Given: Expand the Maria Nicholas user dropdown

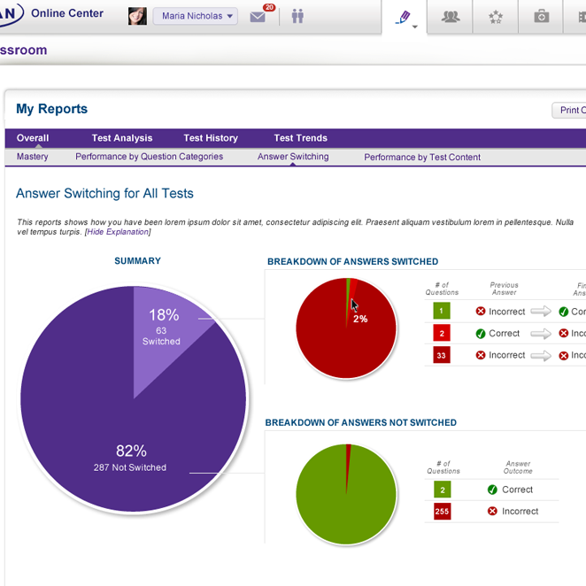Looking at the screenshot, I should point(195,16).
